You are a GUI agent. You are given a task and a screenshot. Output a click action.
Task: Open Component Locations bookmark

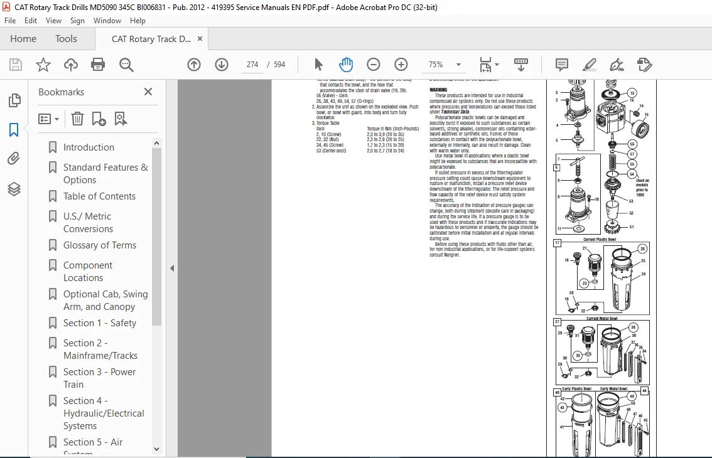click(88, 272)
